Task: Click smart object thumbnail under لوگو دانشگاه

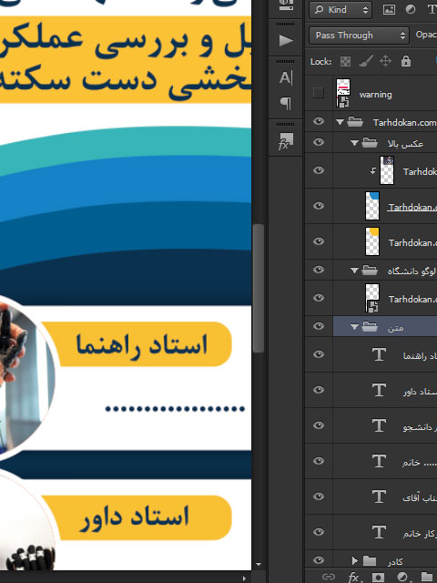Action: pyautogui.click(x=372, y=298)
